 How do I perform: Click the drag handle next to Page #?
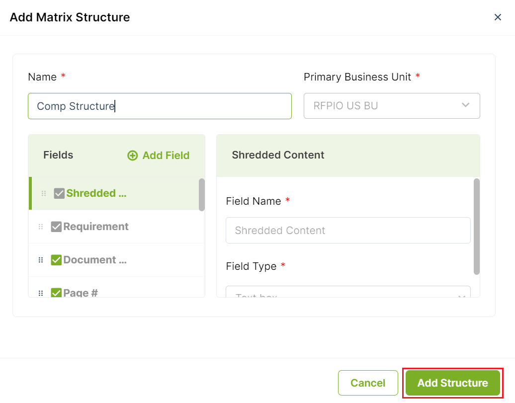[x=41, y=293]
